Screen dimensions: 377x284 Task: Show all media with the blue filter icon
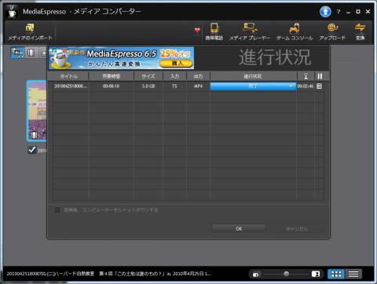(x=17, y=53)
